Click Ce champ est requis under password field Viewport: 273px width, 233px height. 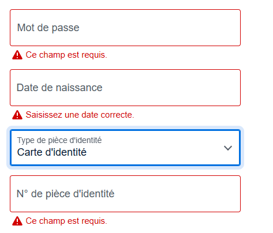(x=66, y=55)
